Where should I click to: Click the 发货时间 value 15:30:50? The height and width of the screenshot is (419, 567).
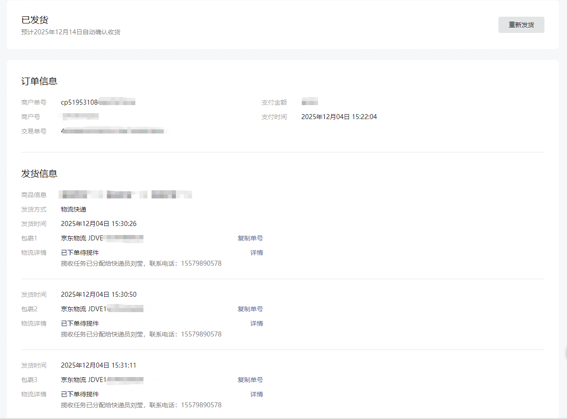click(x=98, y=295)
